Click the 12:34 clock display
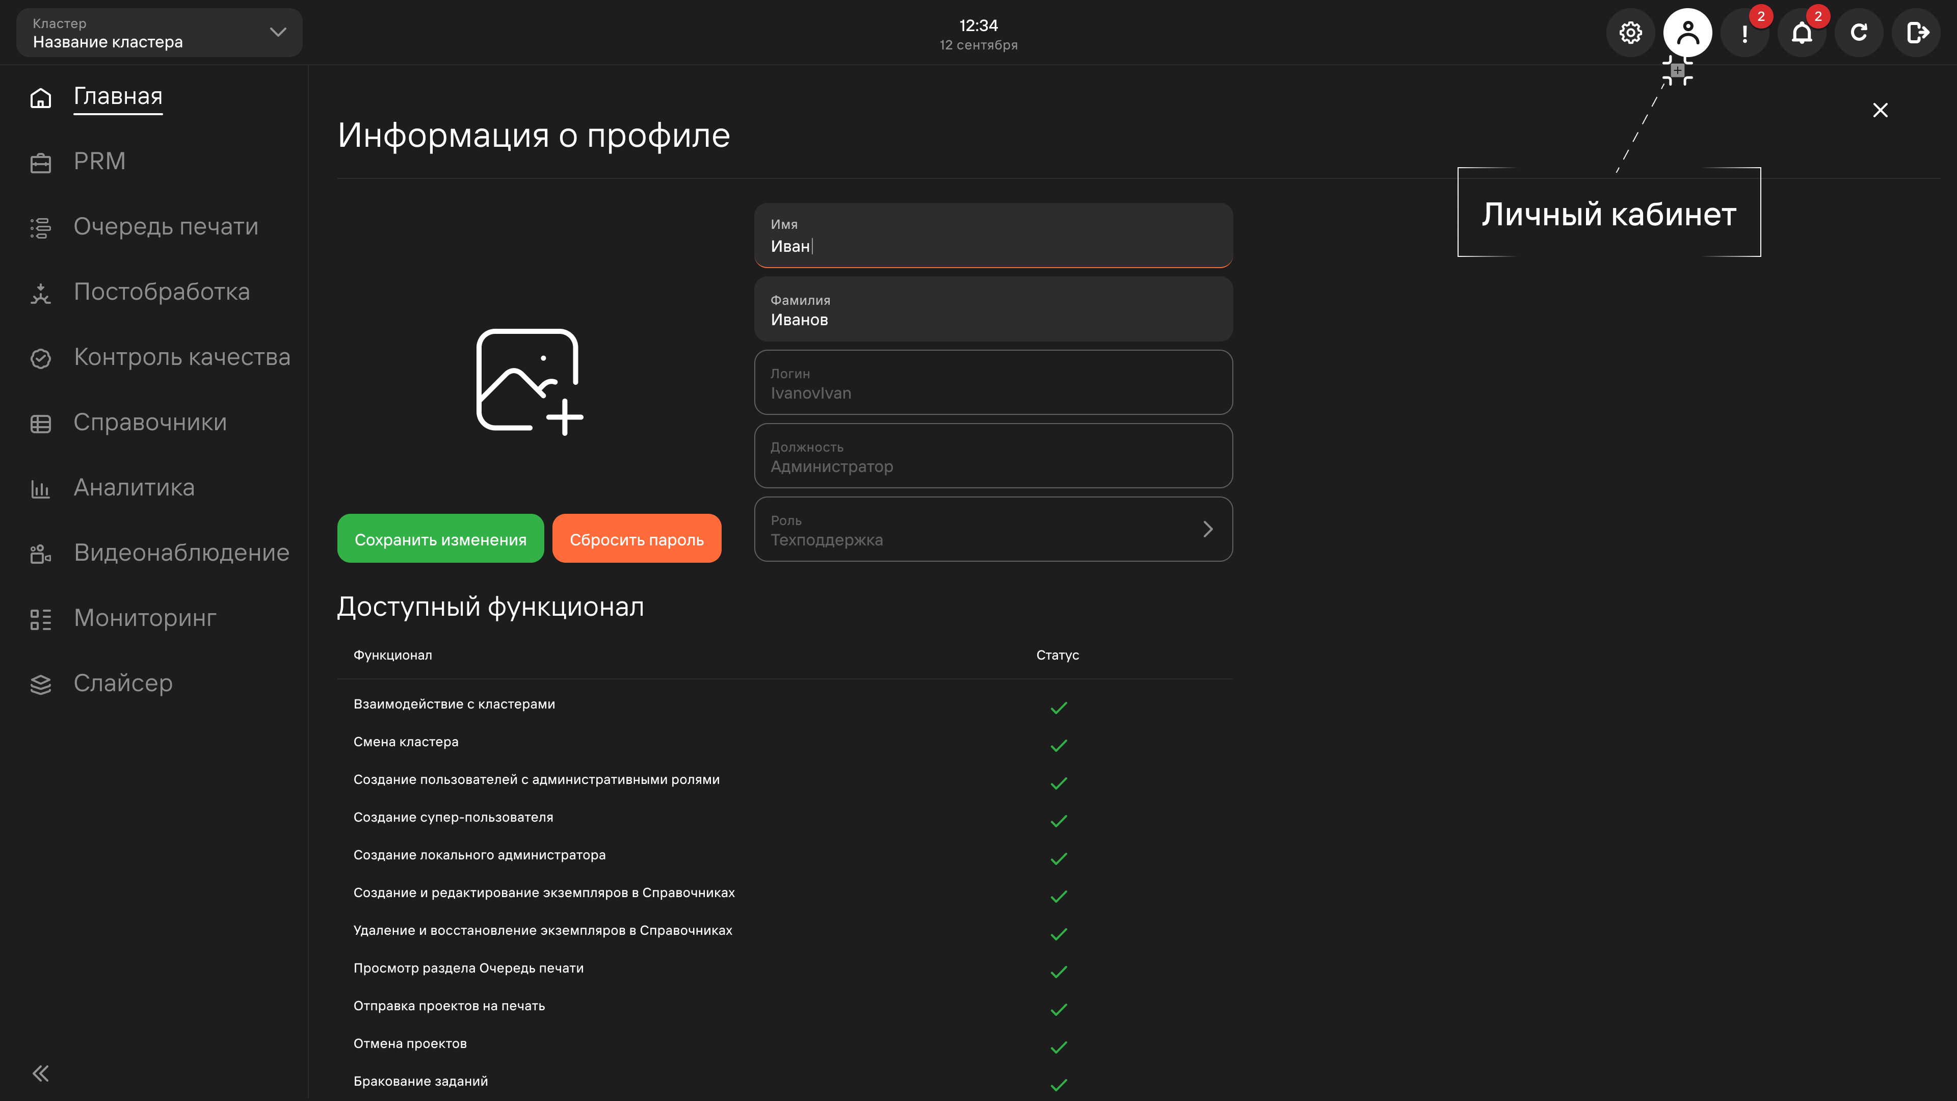This screenshot has width=1957, height=1101. point(978,25)
